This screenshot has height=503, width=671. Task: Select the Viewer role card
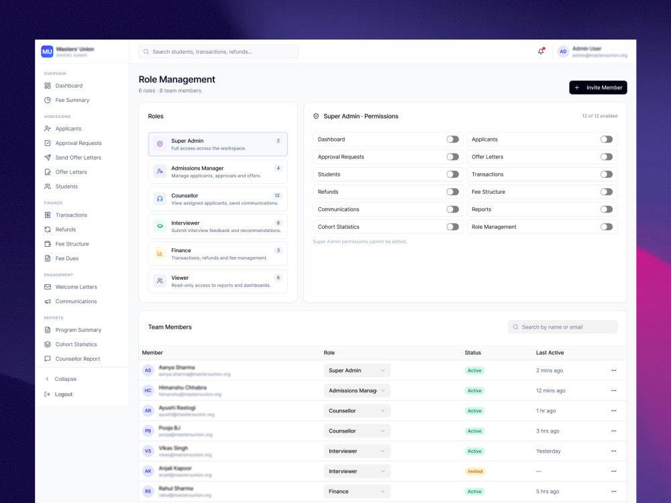[218, 281]
